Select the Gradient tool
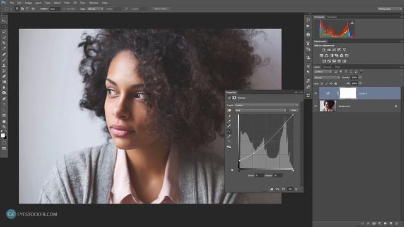This screenshot has width=404, height=227. [x=4, y=82]
